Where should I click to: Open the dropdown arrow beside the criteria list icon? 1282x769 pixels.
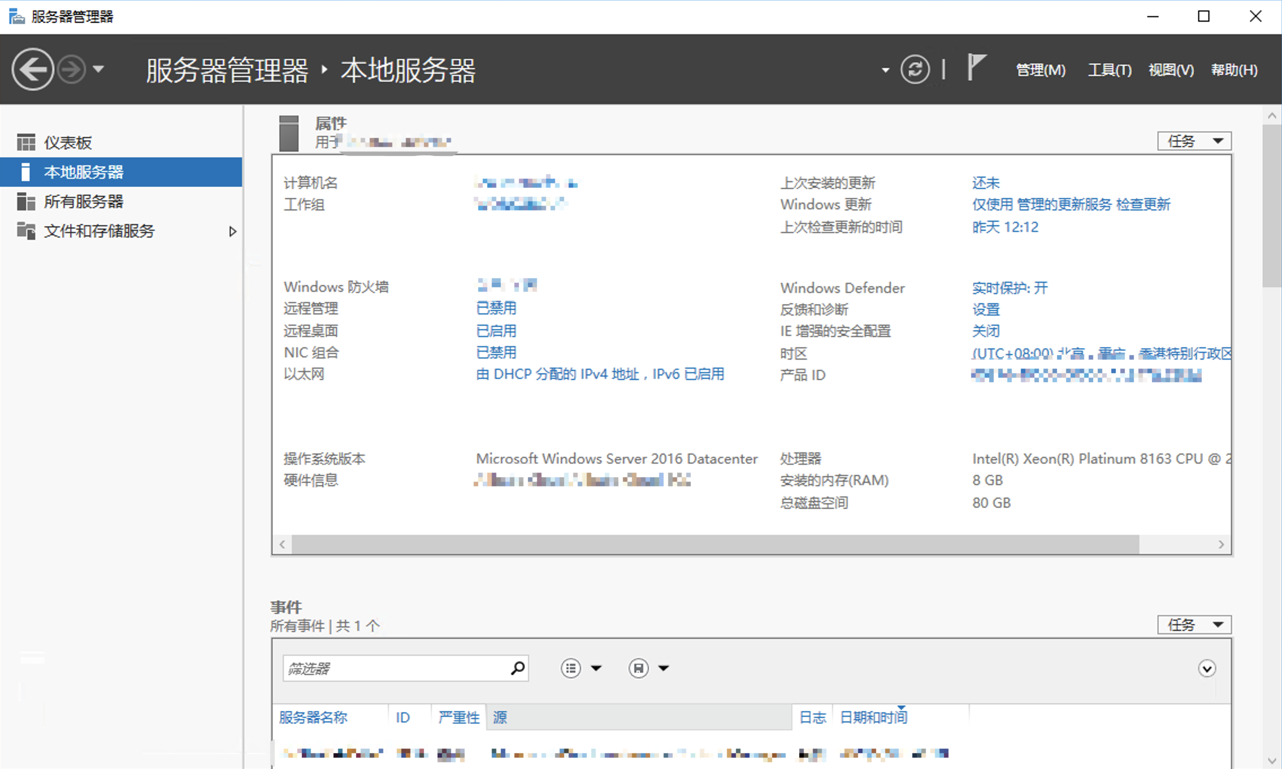tap(596, 668)
